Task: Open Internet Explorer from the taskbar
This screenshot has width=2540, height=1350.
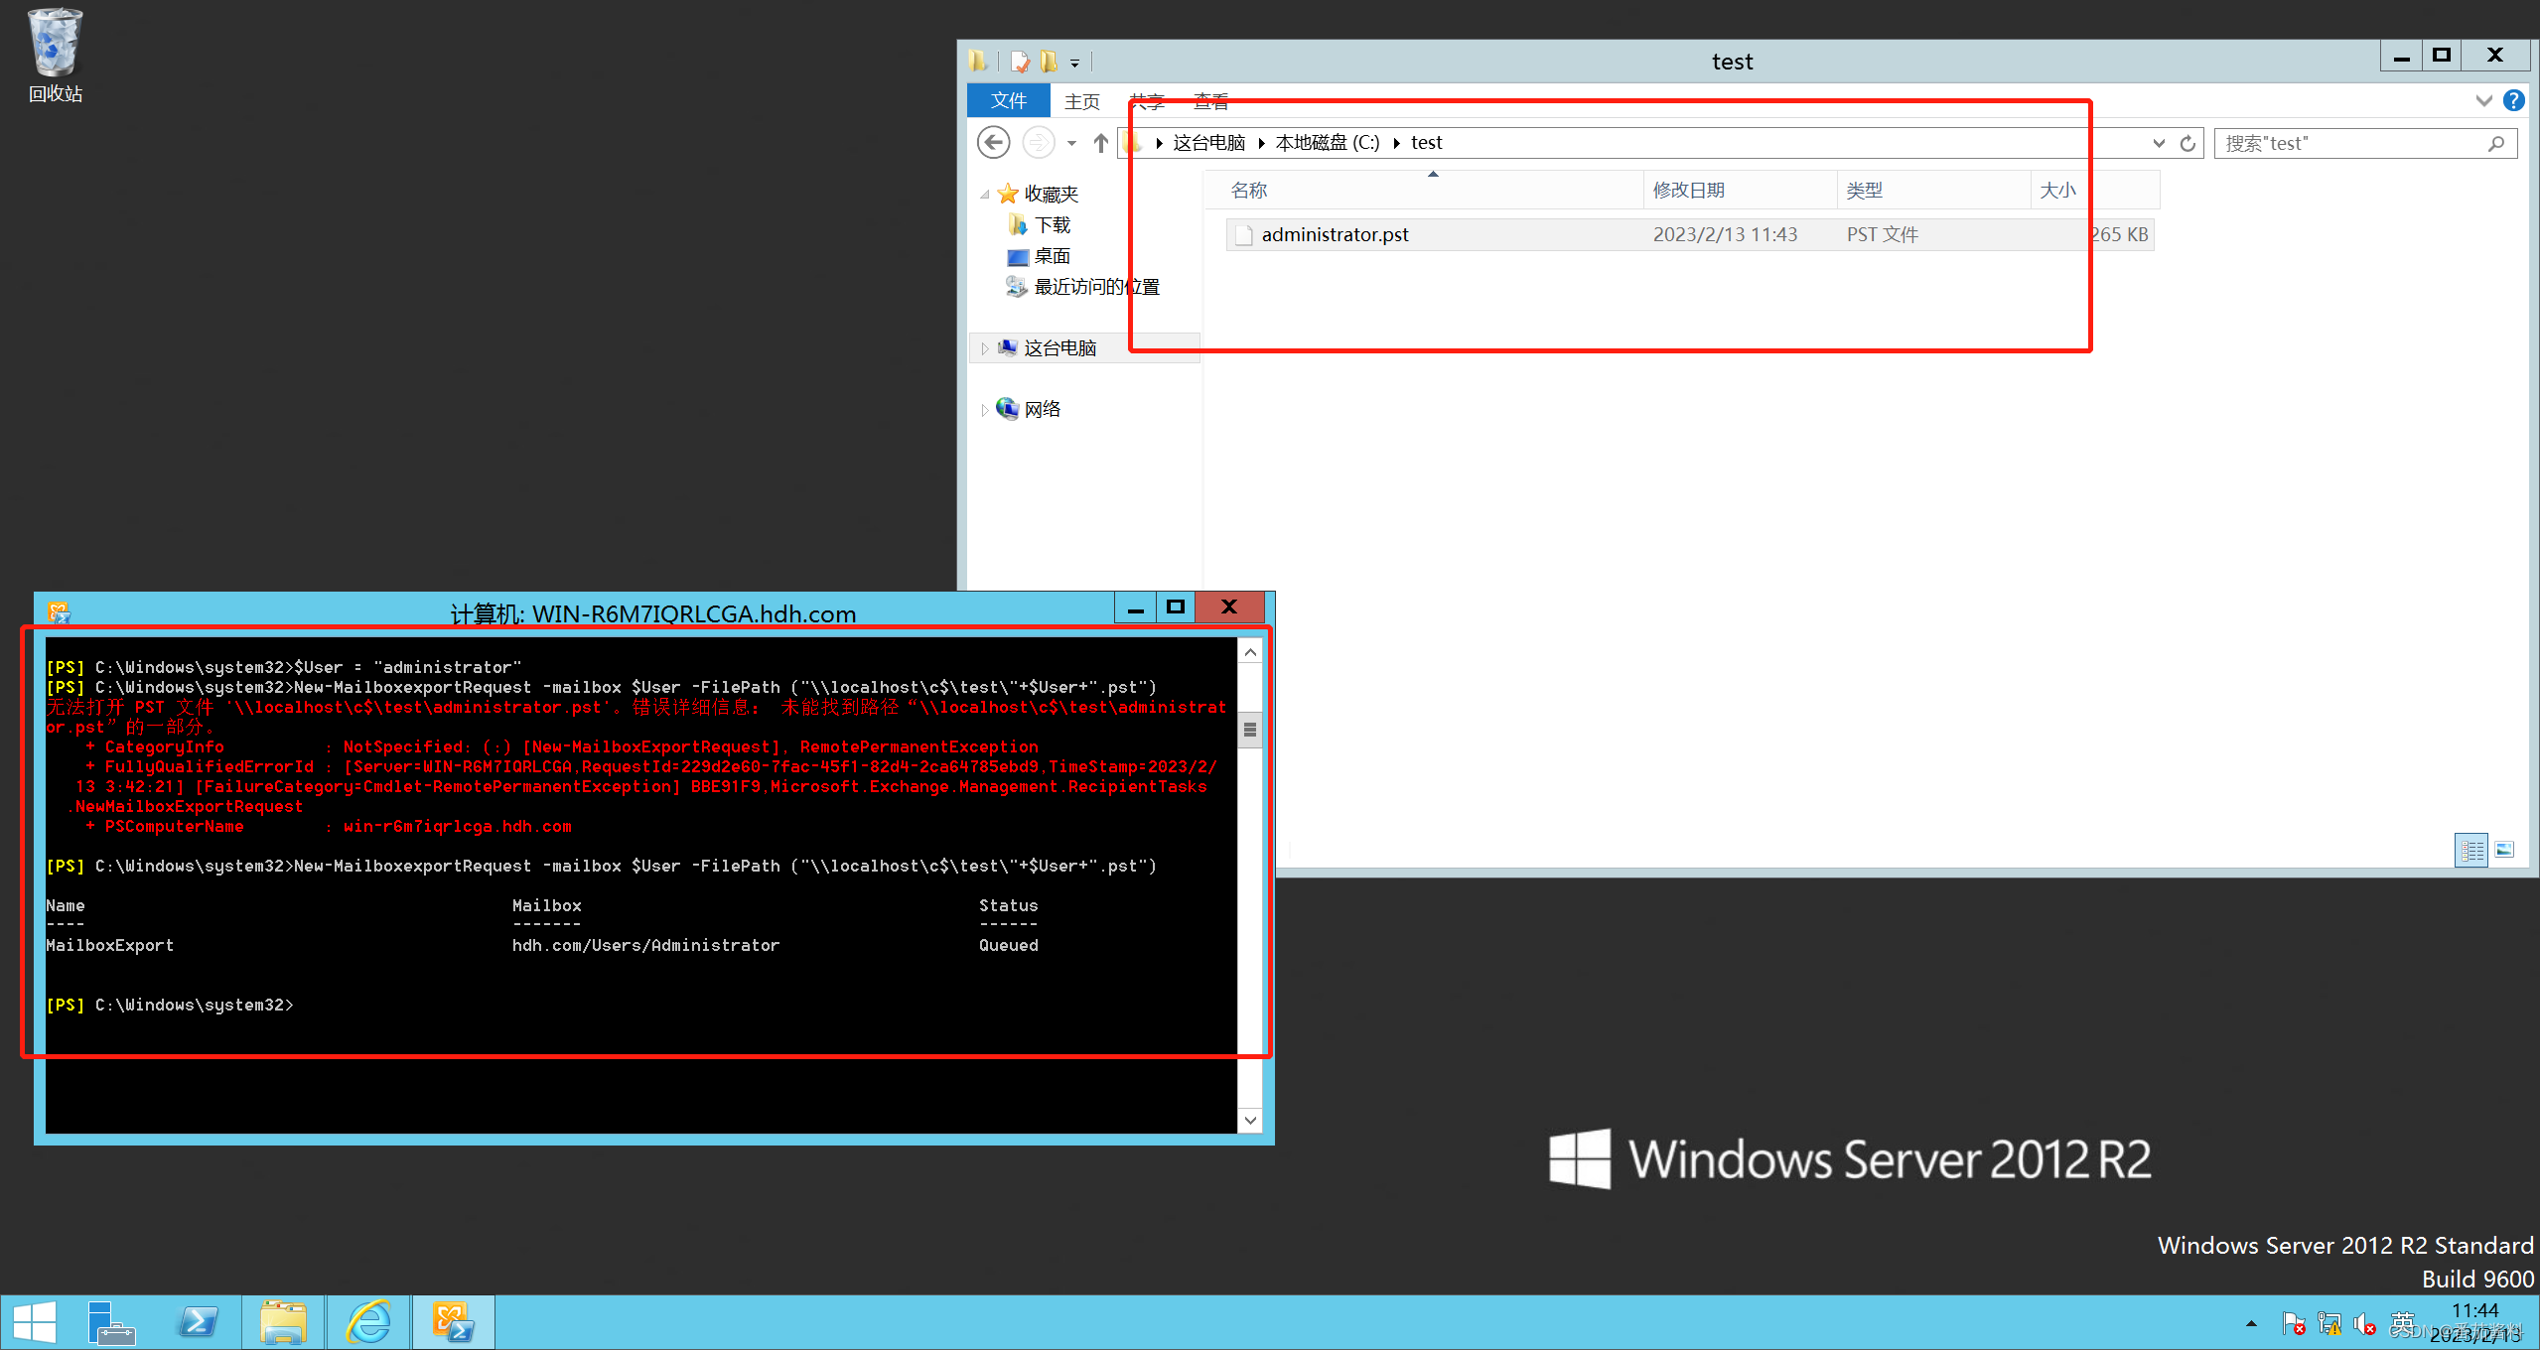Action: [x=368, y=1322]
